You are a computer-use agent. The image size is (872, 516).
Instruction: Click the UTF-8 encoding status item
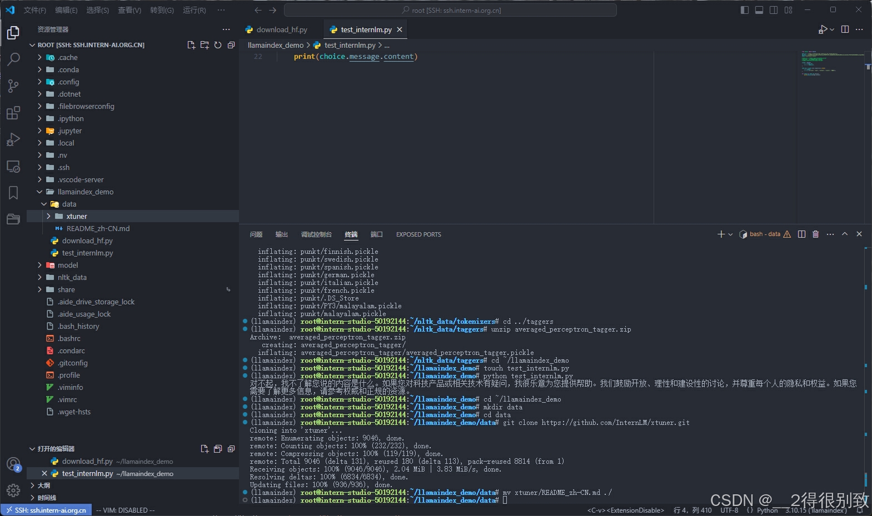click(729, 510)
